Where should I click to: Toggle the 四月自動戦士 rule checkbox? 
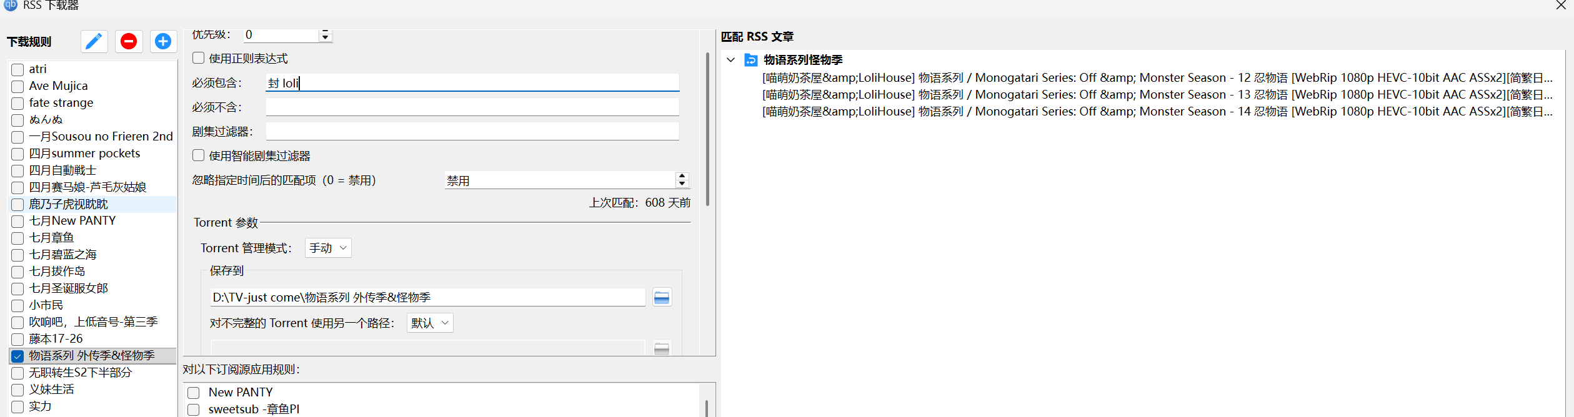[x=17, y=170]
